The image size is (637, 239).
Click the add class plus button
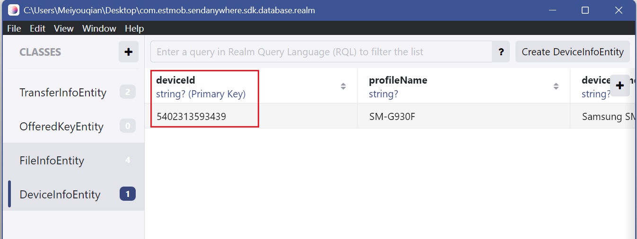(x=128, y=52)
